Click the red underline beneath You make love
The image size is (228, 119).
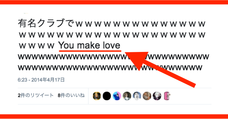(x=90, y=51)
